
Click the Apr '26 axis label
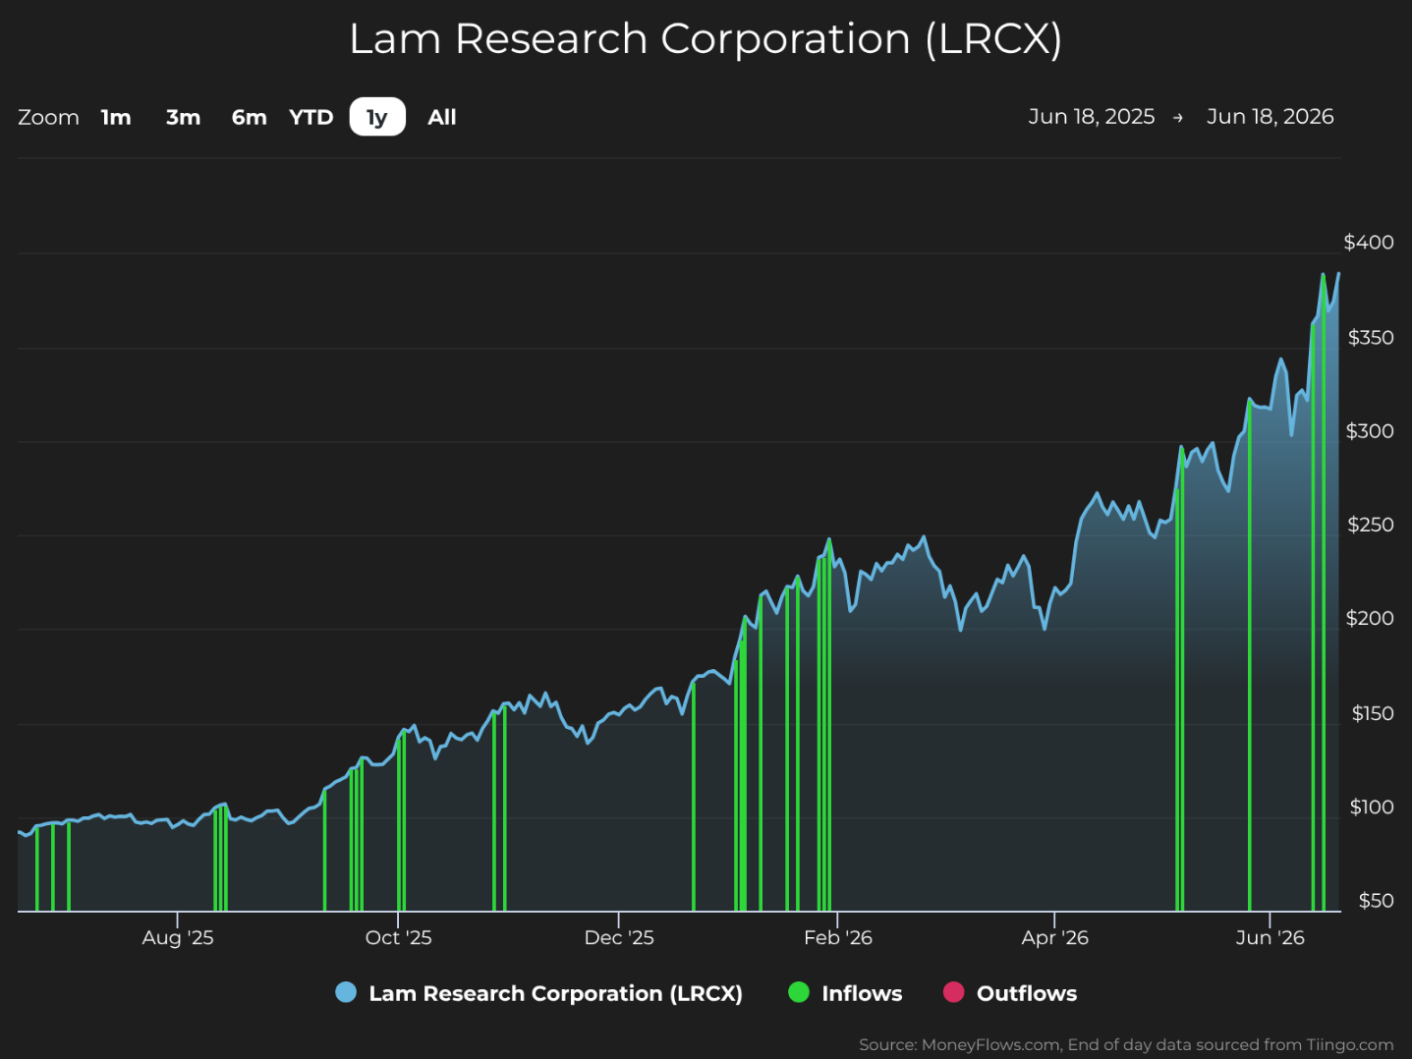pos(1054,937)
